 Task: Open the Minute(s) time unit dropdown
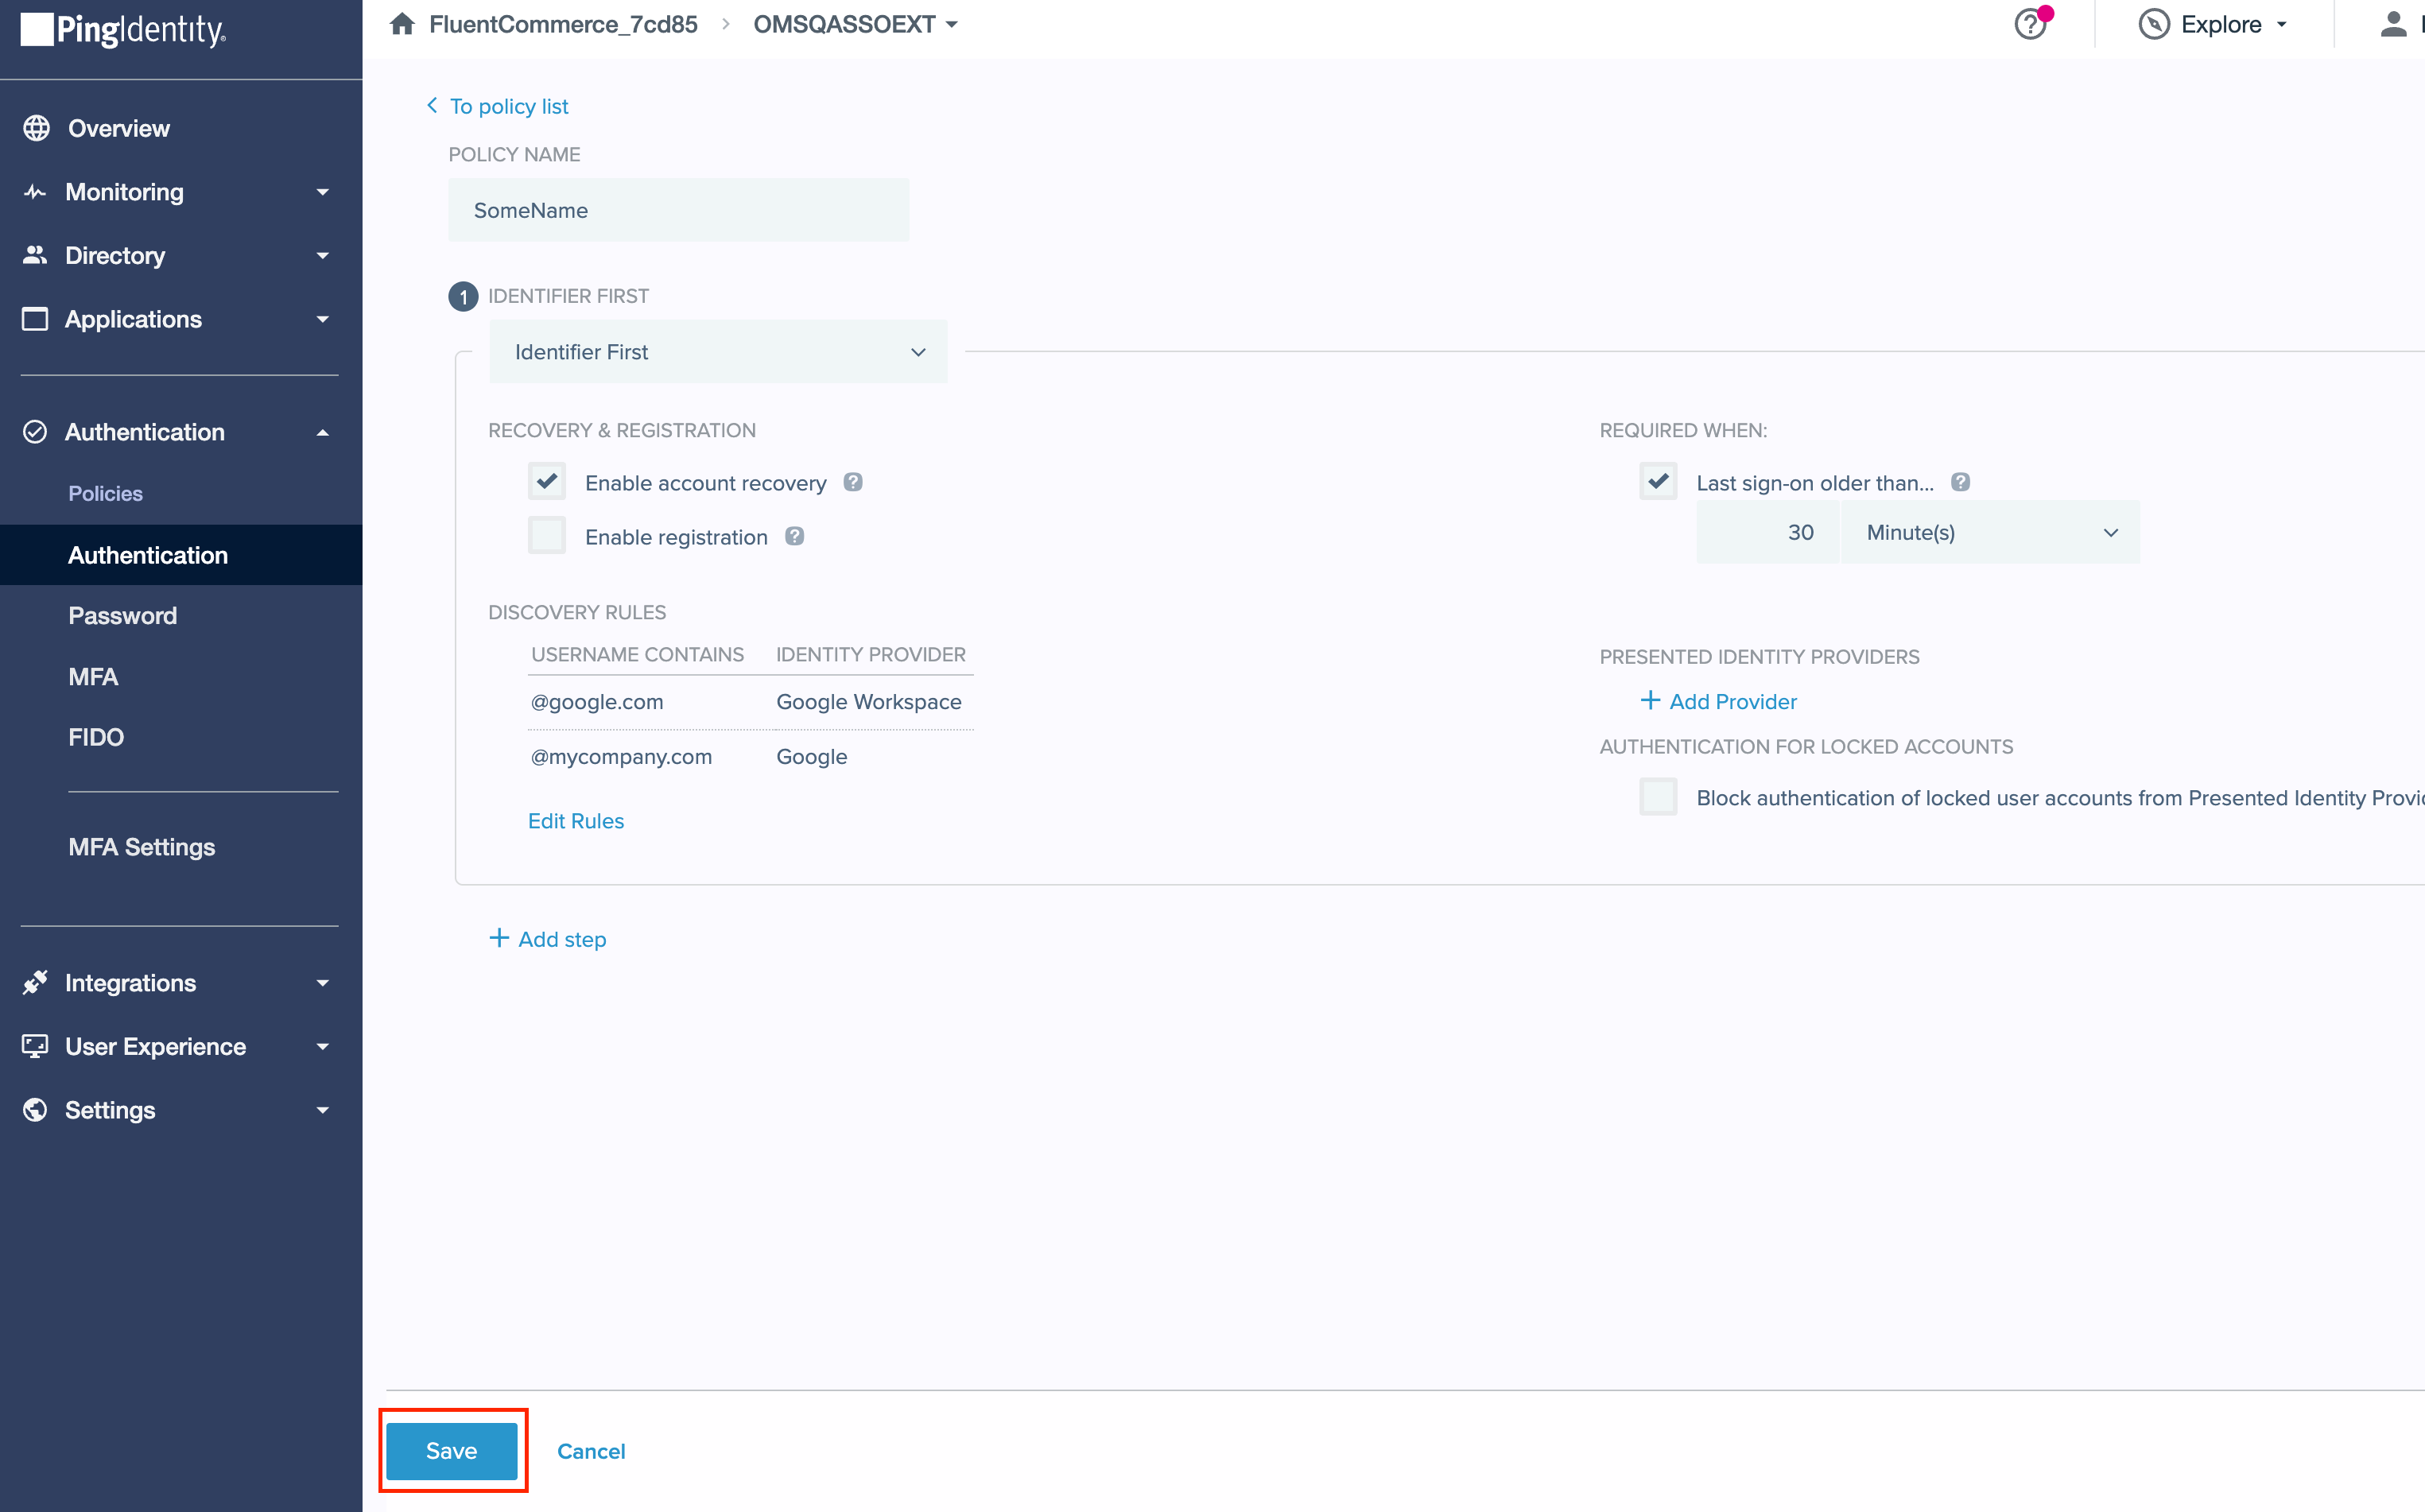tap(1990, 532)
